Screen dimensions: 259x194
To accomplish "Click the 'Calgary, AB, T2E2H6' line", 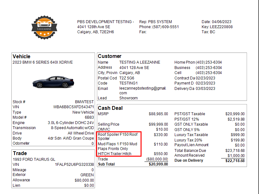I will 96,32.
